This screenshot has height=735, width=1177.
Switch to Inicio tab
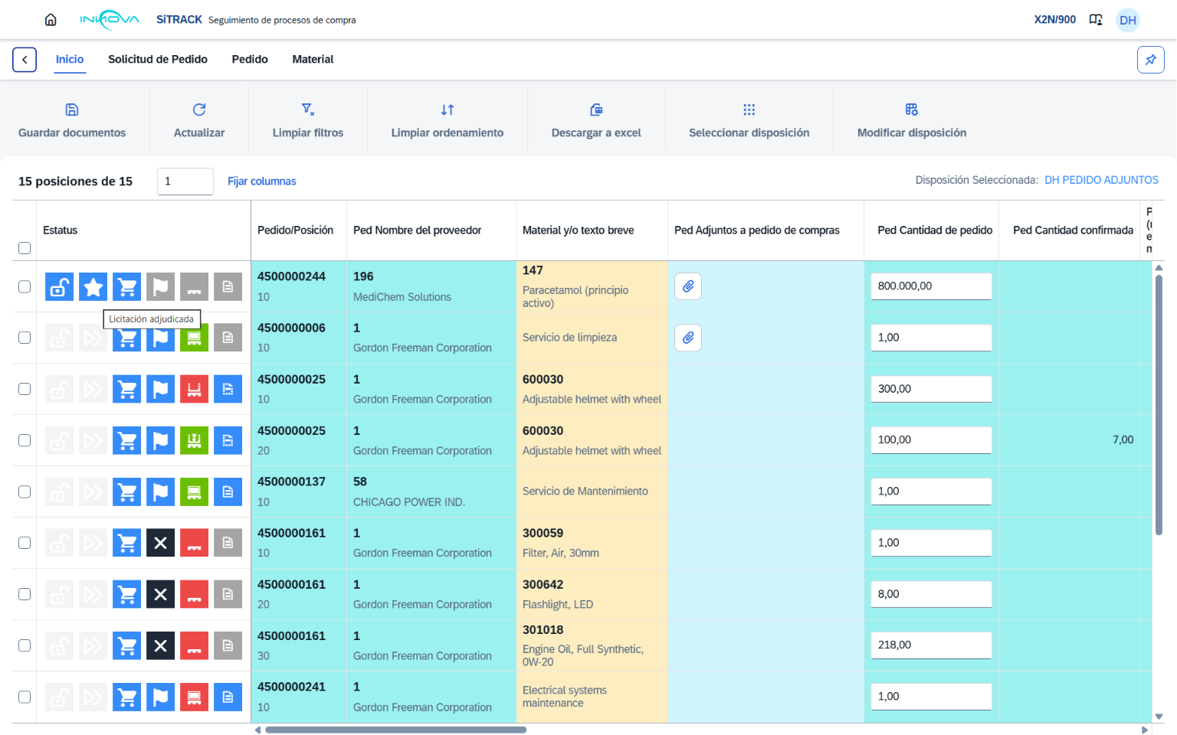70,59
